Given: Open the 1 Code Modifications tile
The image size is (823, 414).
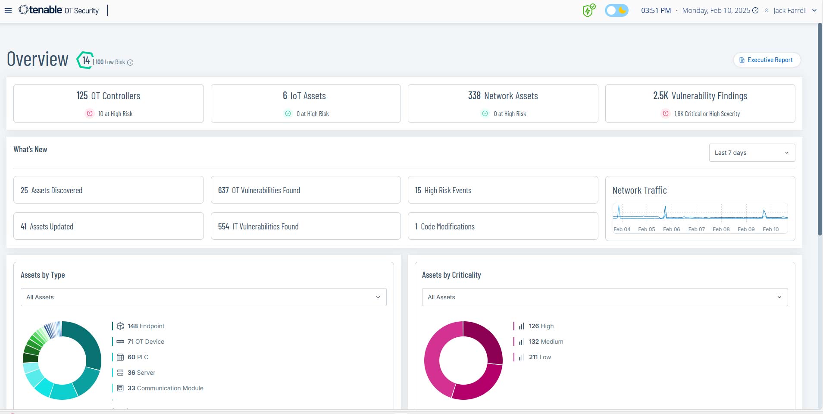Looking at the screenshot, I should [x=503, y=226].
